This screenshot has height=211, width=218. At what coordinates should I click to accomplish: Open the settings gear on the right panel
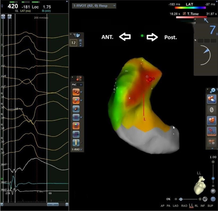(x=213, y=90)
